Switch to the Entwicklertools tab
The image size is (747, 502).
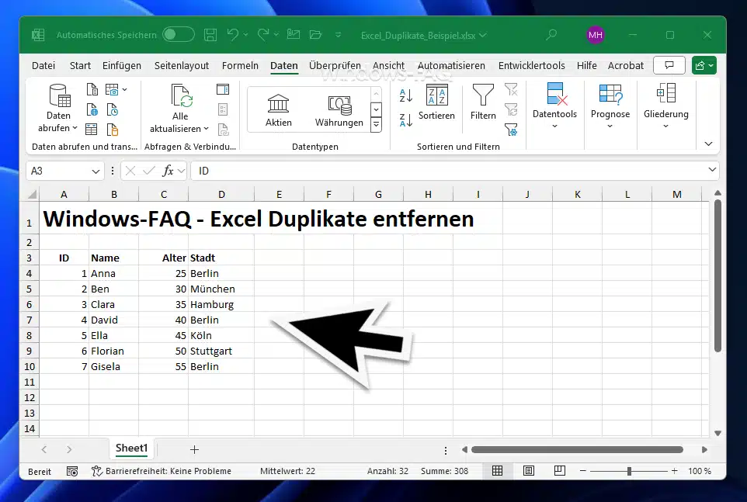click(532, 66)
